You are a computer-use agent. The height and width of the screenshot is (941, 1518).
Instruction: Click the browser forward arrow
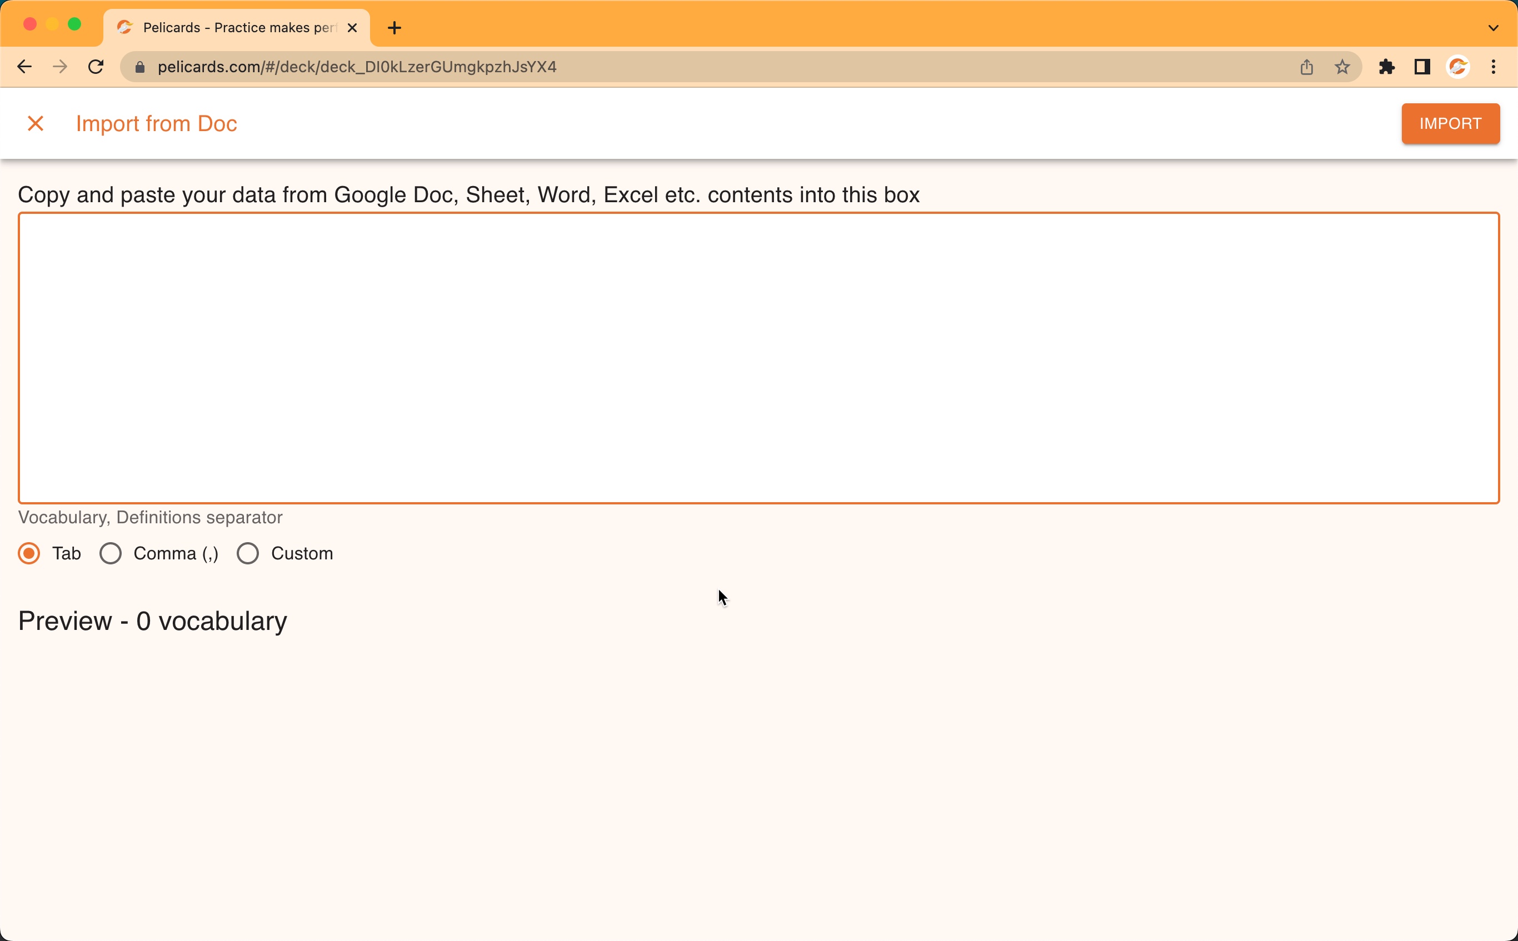60,67
